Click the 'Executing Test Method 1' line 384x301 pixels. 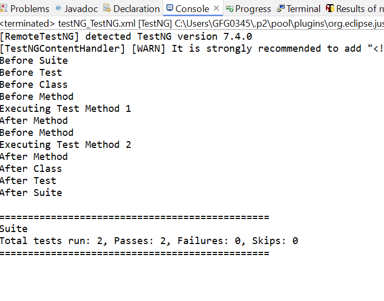(65, 109)
